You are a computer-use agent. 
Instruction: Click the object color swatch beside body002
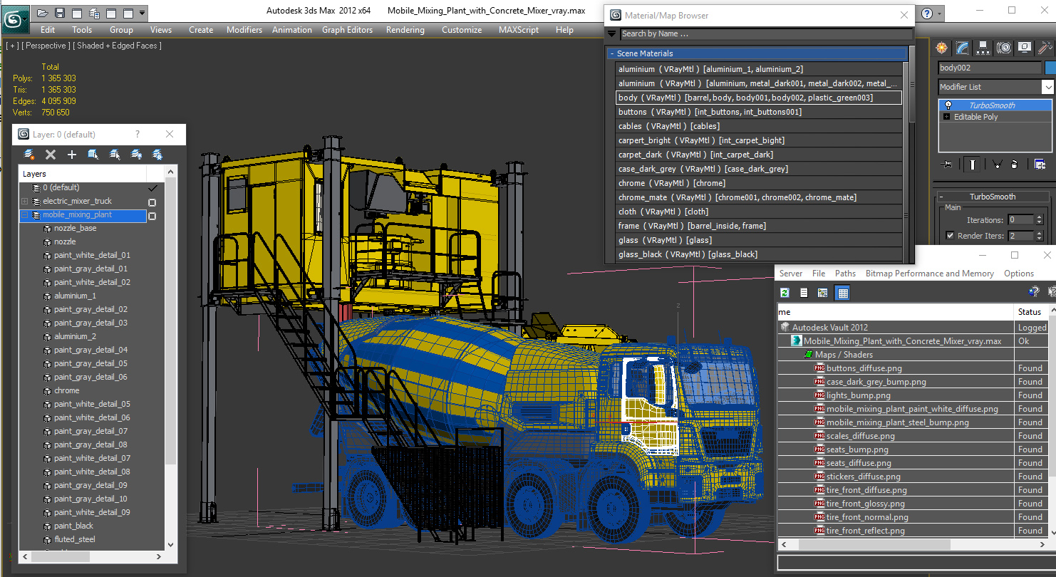[x=1050, y=68]
